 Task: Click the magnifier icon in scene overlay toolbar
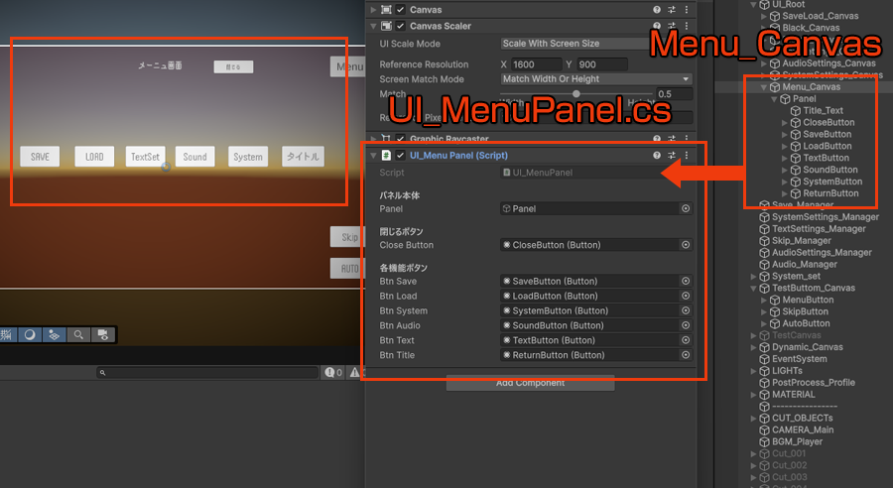click(x=77, y=335)
